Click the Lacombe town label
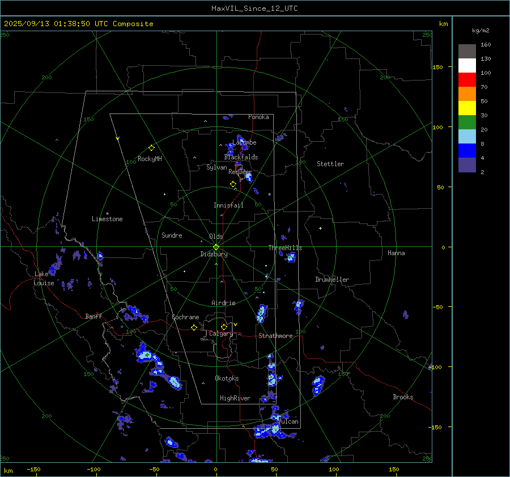Screen dimensions: 510x477 (244, 142)
